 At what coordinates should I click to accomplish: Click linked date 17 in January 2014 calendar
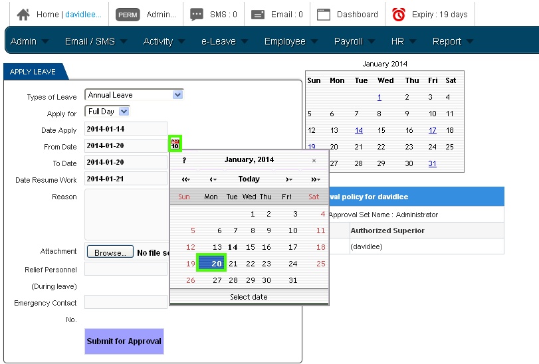click(x=433, y=130)
